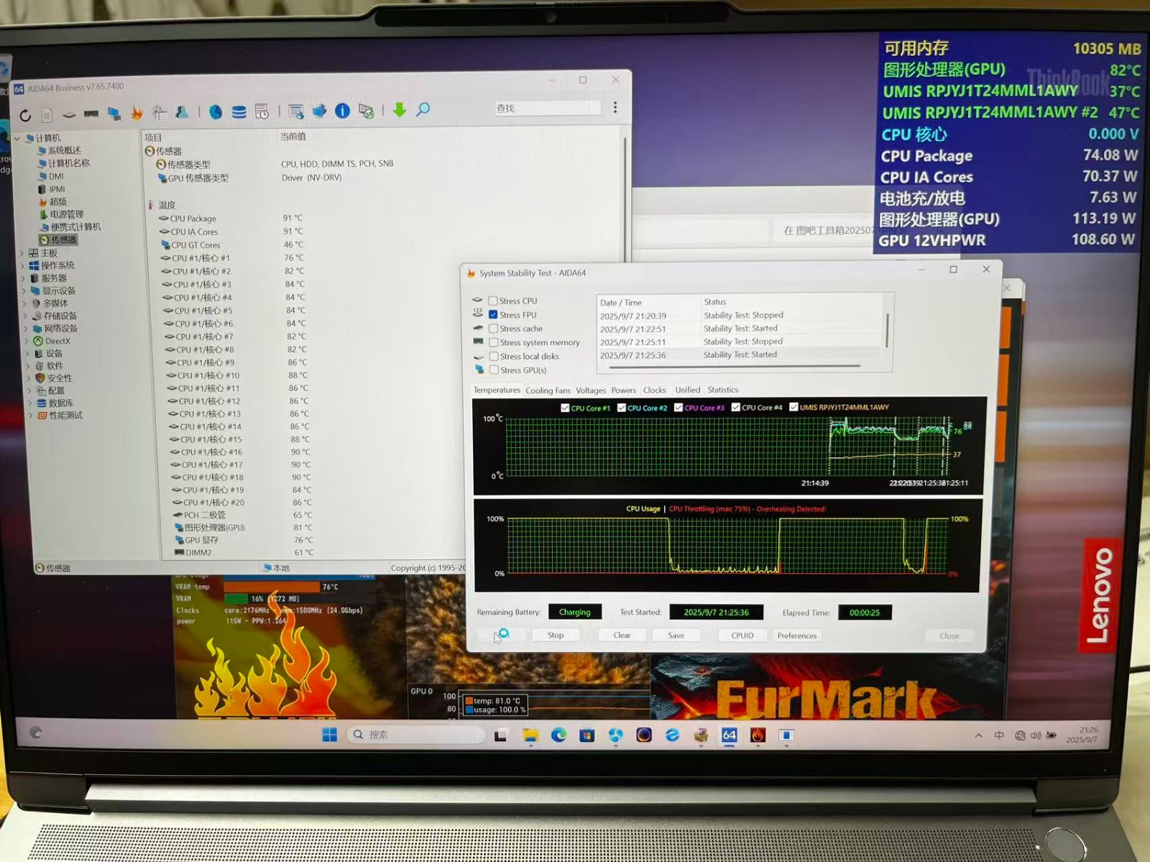1150x862 pixels.
Task: Switch to Powers tab
Action: pyautogui.click(x=624, y=390)
